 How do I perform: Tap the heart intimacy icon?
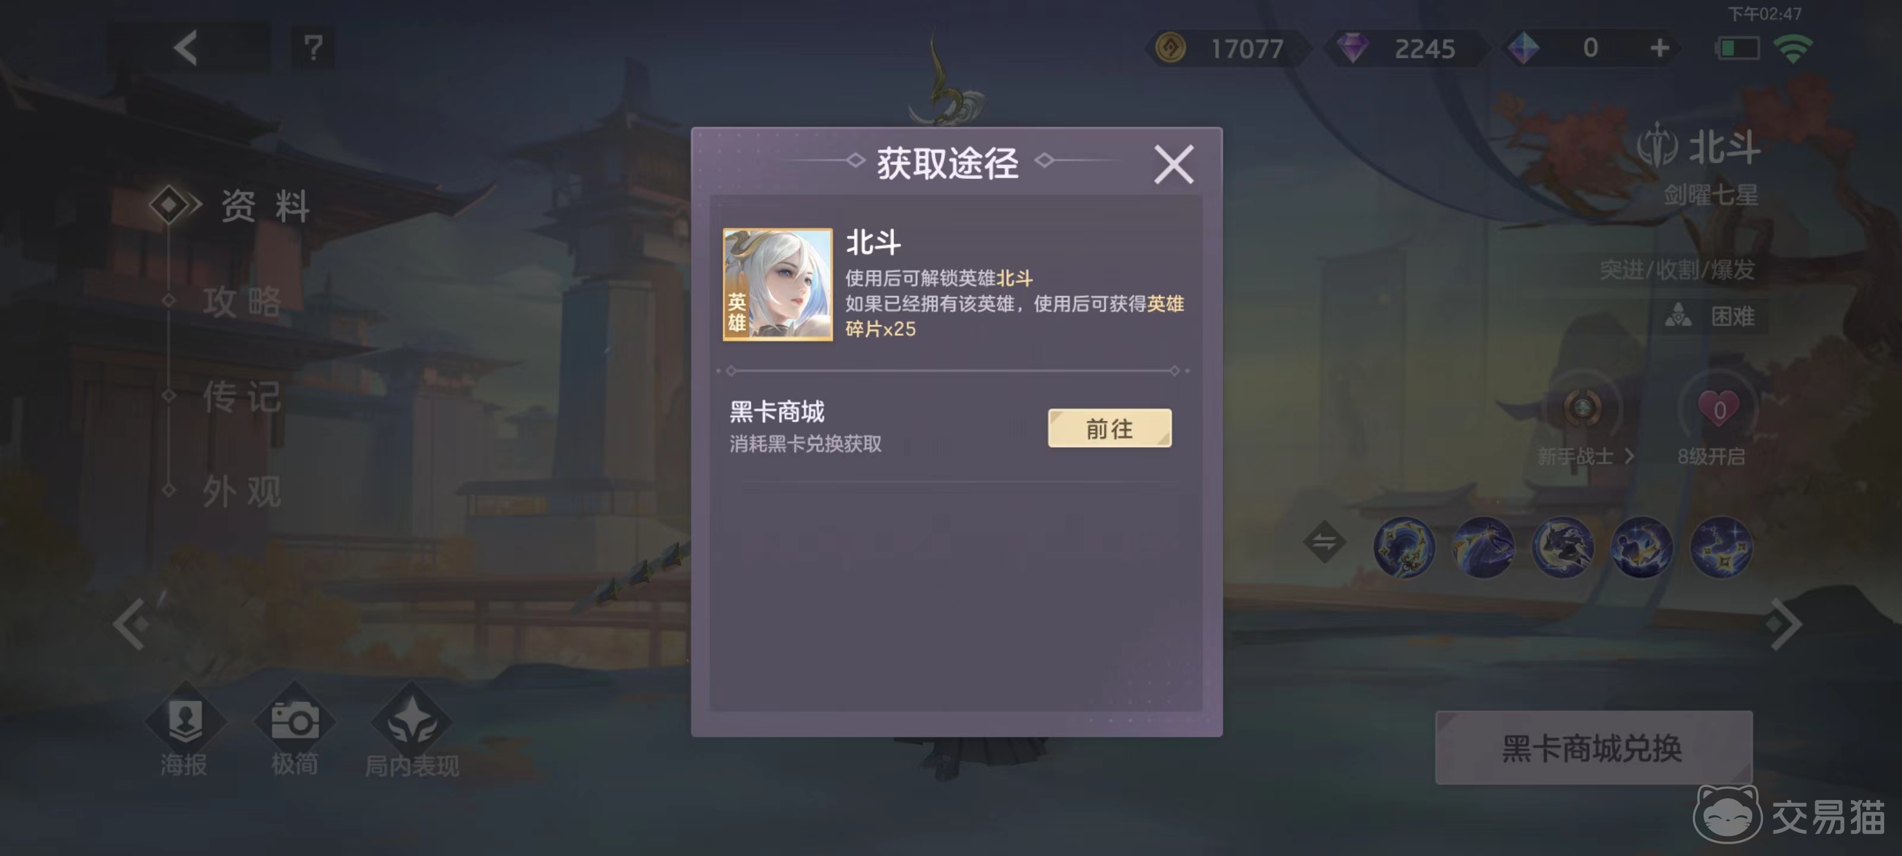[x=1718, y=409]
